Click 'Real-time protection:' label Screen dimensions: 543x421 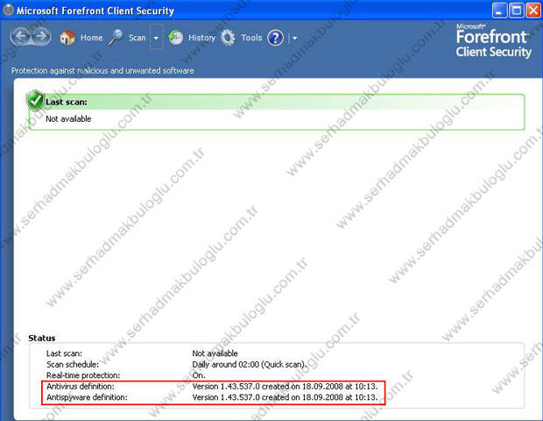[x=83, y=375]
